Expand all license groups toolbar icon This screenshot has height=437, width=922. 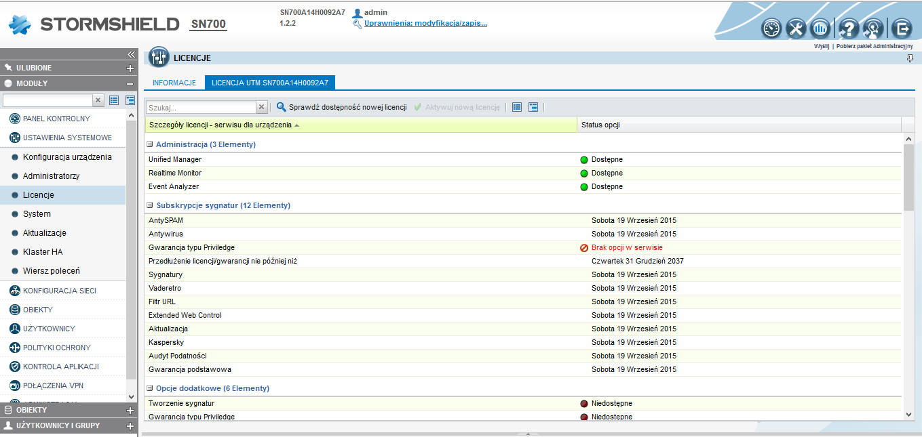(533, 107)
